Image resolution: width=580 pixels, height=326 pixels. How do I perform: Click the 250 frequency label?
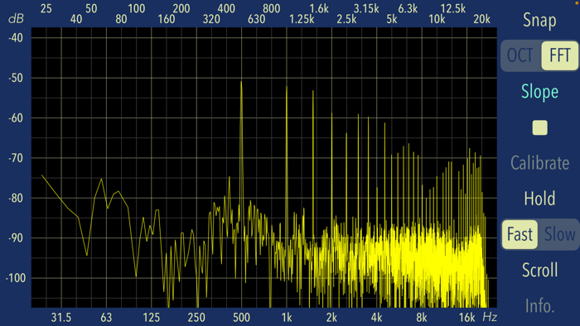point(196,317)
